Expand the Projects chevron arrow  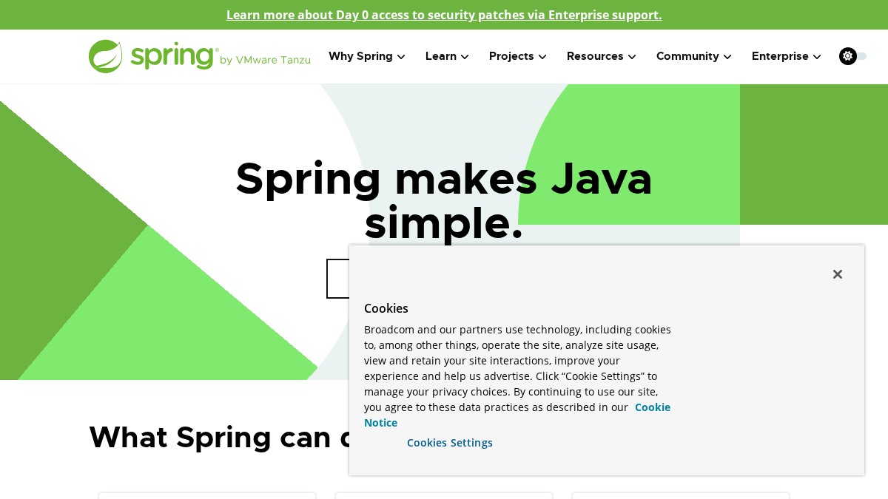pos(542,57)
